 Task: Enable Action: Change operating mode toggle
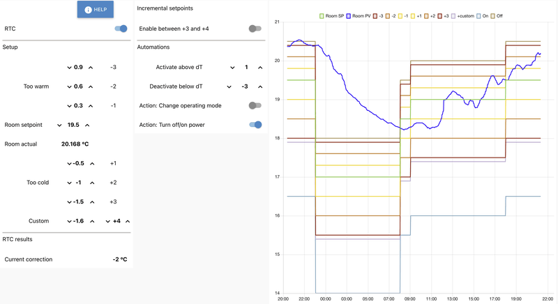tap(255, 106)
